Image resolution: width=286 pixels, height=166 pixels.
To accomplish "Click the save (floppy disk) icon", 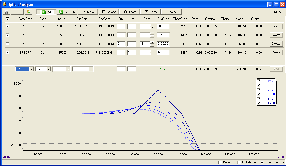I will [7, 12].
